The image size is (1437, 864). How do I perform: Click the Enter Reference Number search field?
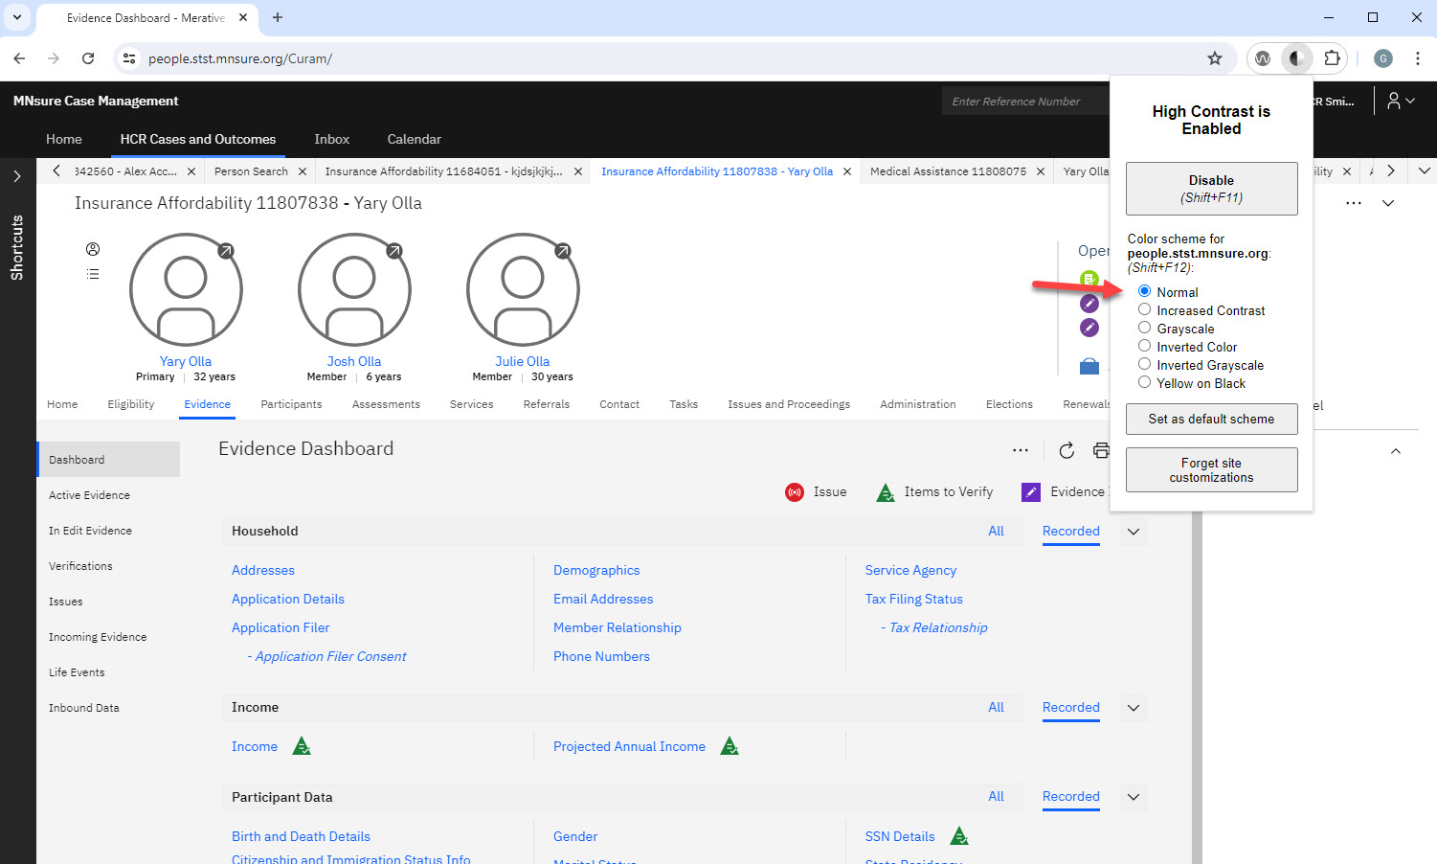coord(1025,101)
